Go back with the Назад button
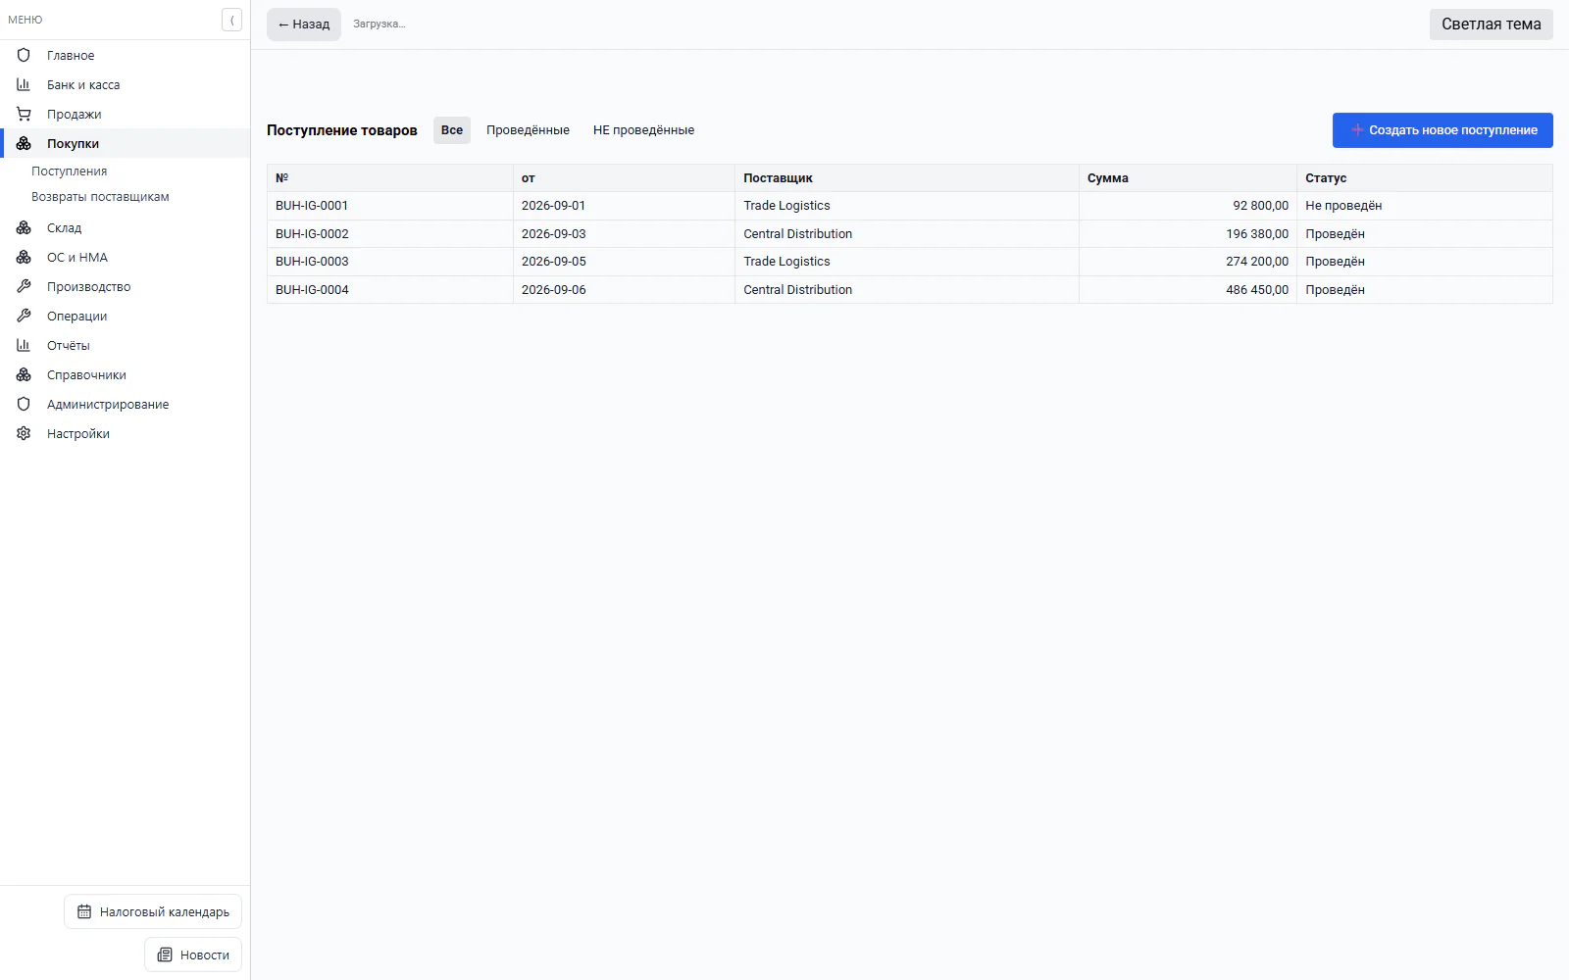This screenshot has width=1569, height=980. (x=304, y=24)
